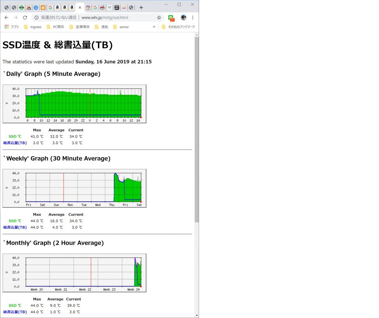Click the forward navigation arrow

[x=16, y=18]
